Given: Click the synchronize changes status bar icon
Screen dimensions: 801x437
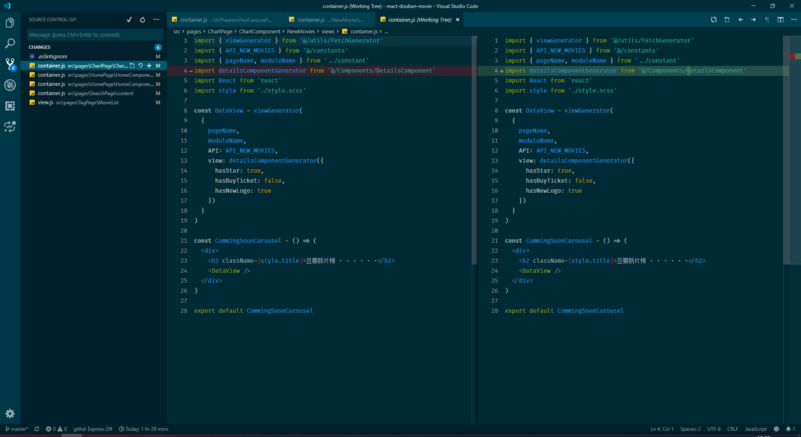Looking at the screenshot, I should [x=37, y=429].
